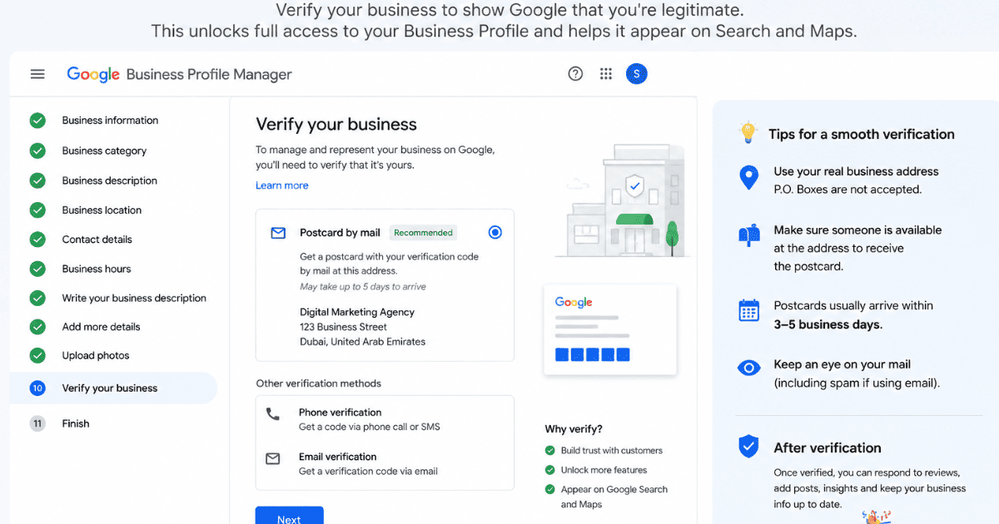Click the envelope icon for Email verification
999x524 pixels.
(273, 458)
